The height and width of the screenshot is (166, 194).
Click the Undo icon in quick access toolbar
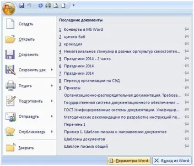click(x=29, y=6)
